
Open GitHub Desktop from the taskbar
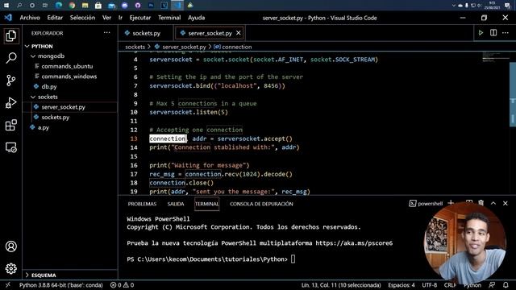pyautogui.click(x=138, y=6)
